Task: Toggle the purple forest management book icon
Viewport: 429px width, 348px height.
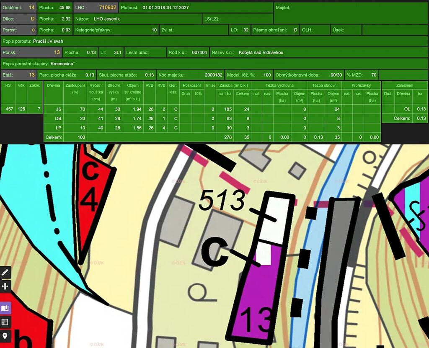Action: (5, 308)
